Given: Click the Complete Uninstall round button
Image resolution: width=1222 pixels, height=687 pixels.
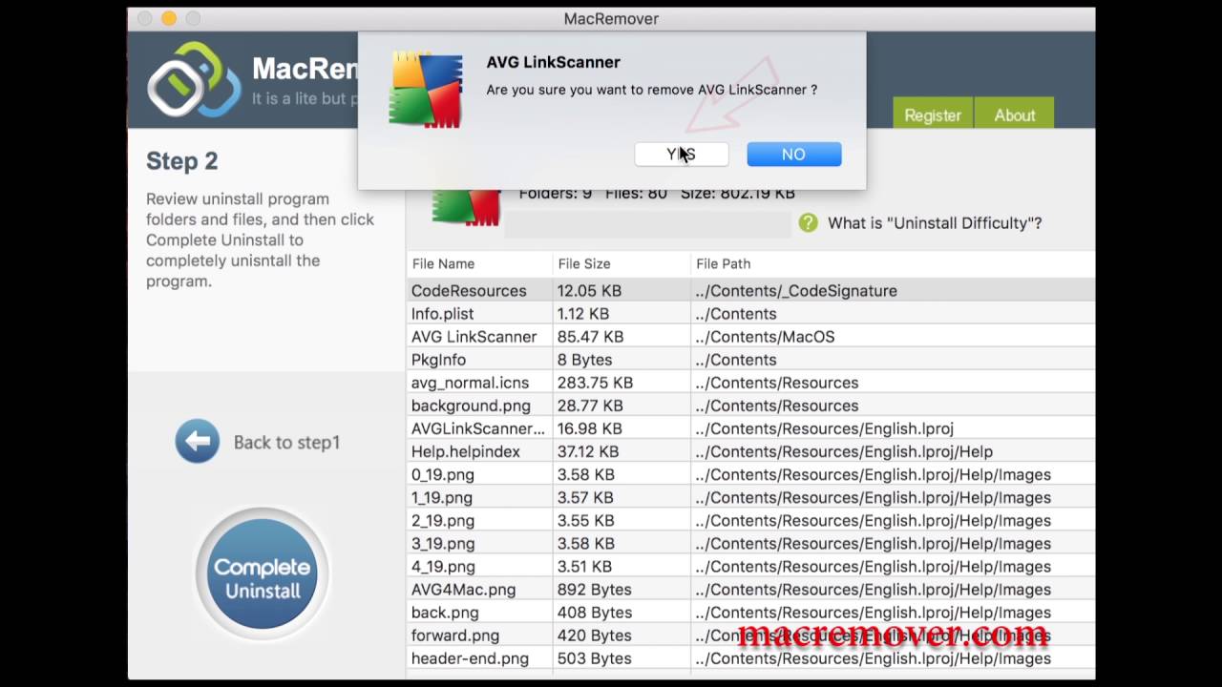Looking at the screenshot, I should click(x=262, y=573).
